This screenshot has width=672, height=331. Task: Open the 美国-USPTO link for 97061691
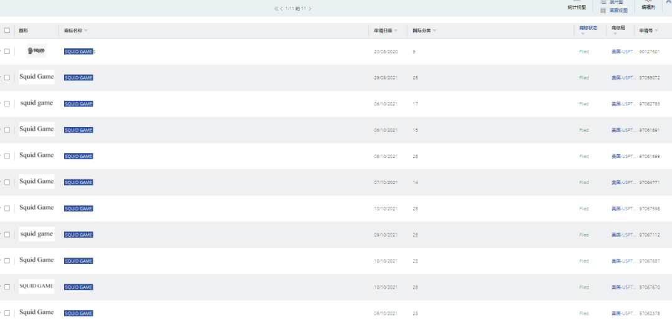pyautogui.click(x=623, y=130)
